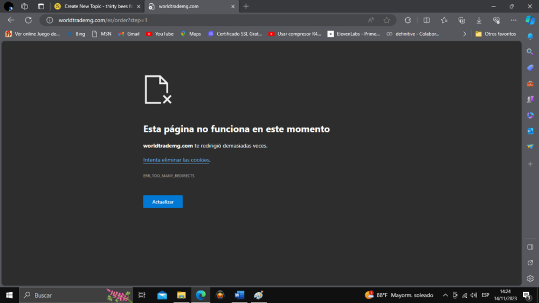Image resolution: width=539 pixels, height=303 pixels.
Task: Add a sidebar app with plus icon
Action: (x=530, y=164)
